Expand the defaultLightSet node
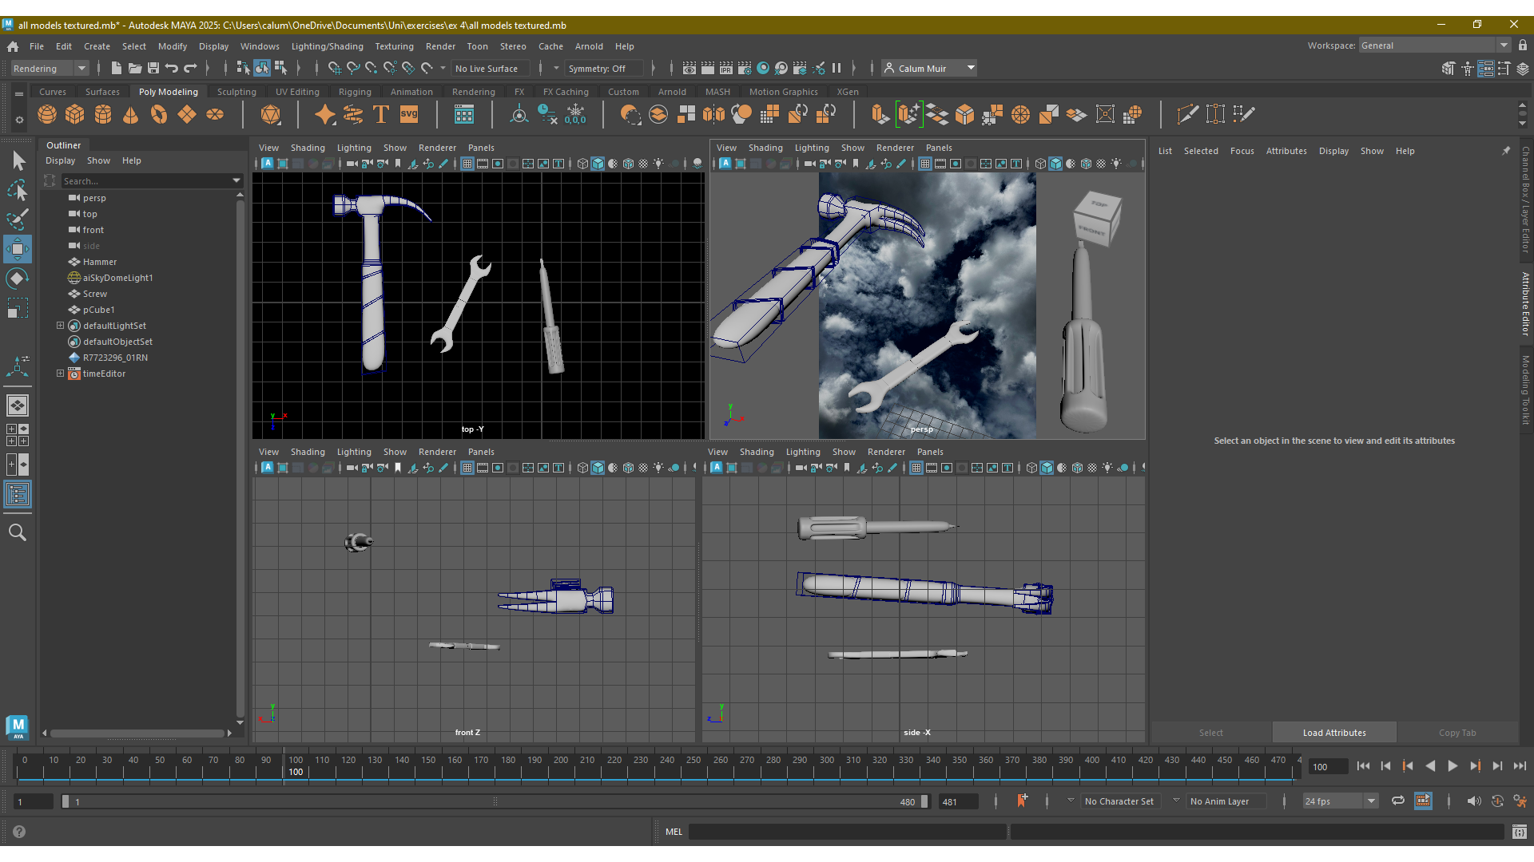The height and width of the screenshot is (862, 1534). pyautogui.click(x=60, y=326)
